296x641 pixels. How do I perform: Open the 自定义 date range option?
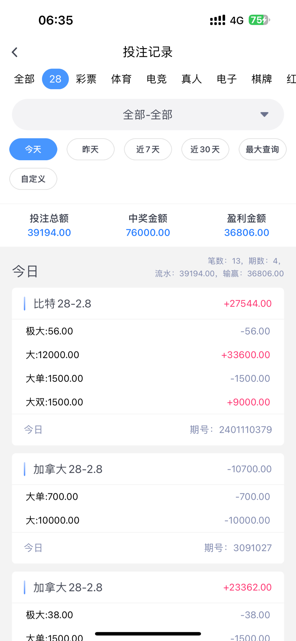pyautogui.click(x=33, y=179)
